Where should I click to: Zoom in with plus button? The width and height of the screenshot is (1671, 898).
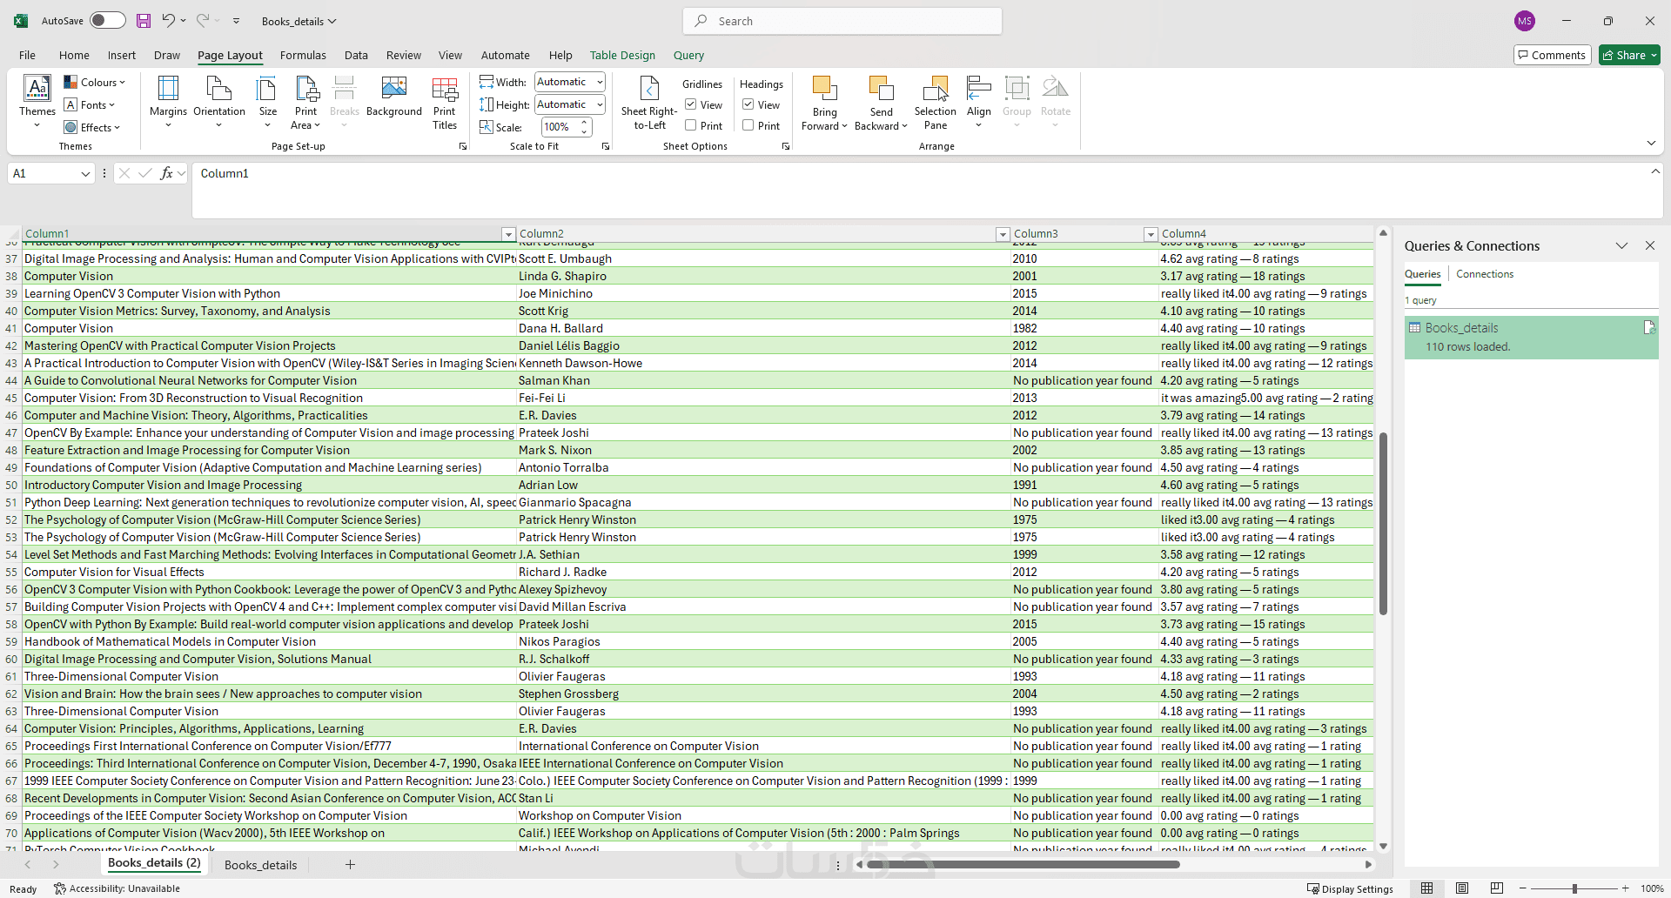(1625, 888)
